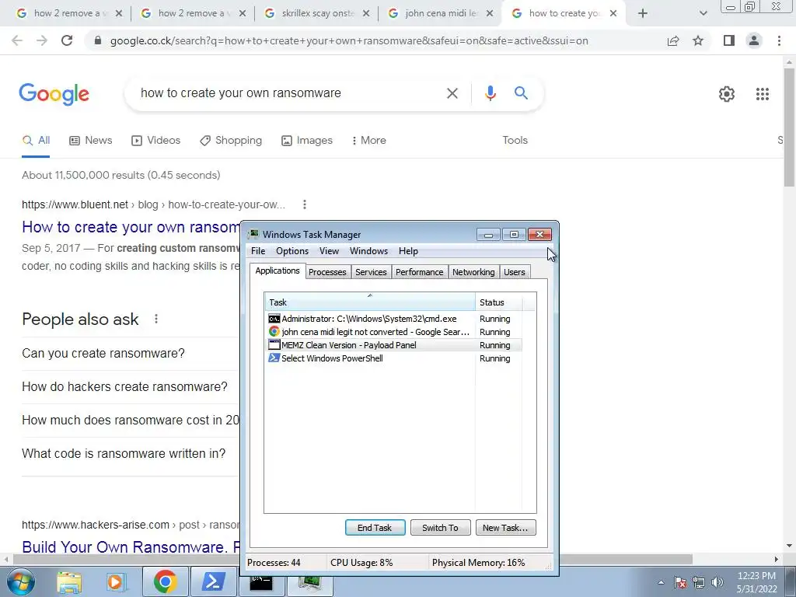Click the Action Center flag tray icon
Screen dimensions: 796x597
tap(680, 582)
